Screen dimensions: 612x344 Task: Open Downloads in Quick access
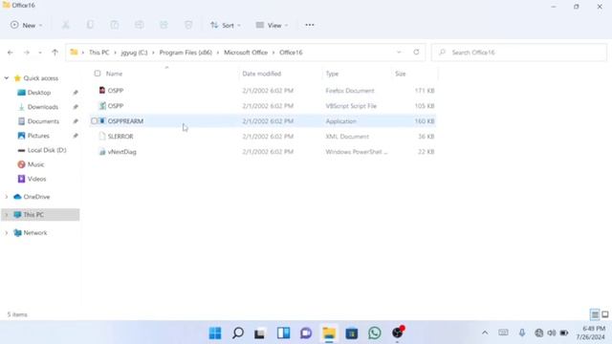click(42, 107)
